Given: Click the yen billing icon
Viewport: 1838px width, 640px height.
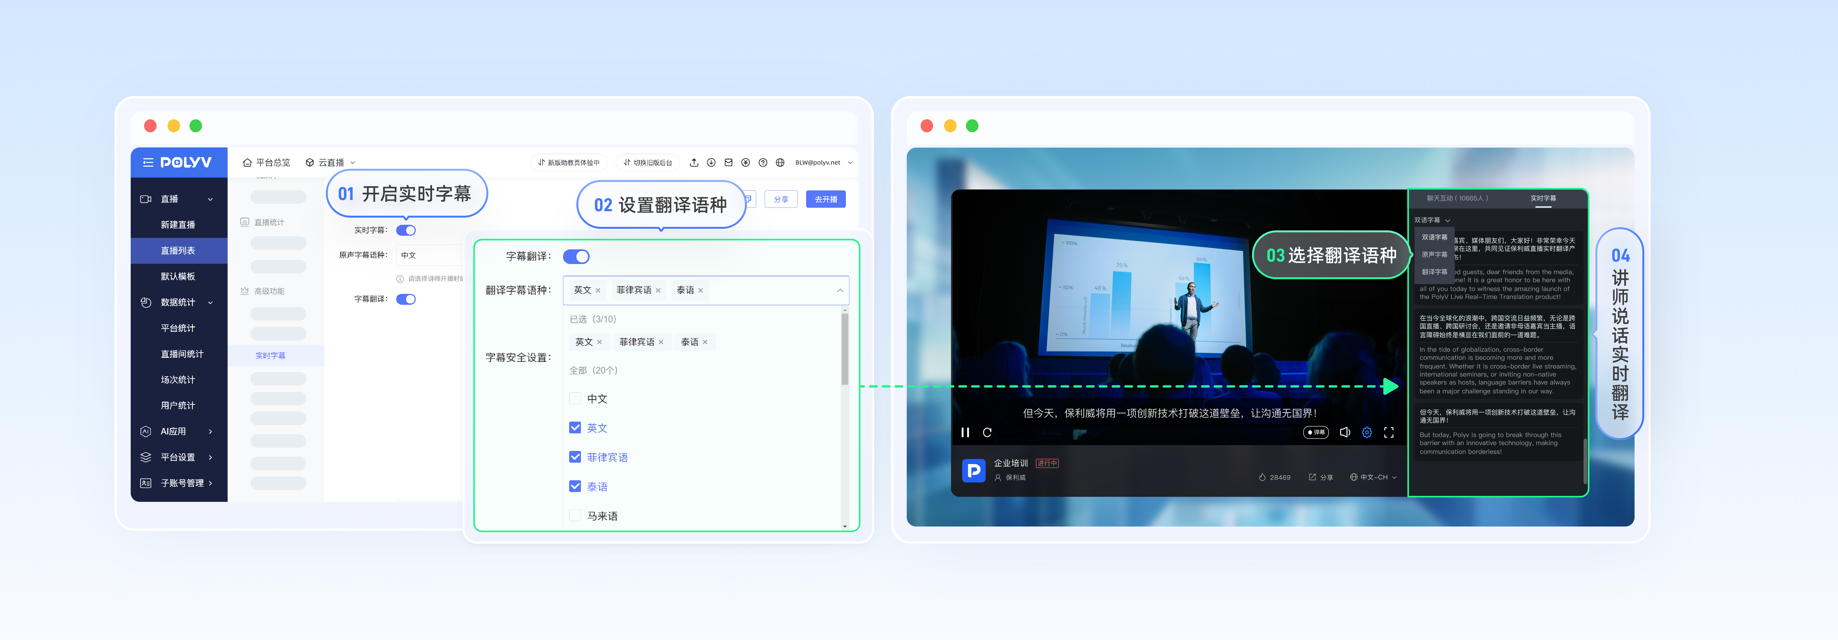Looking at the screenshot, I should (745, 162).
